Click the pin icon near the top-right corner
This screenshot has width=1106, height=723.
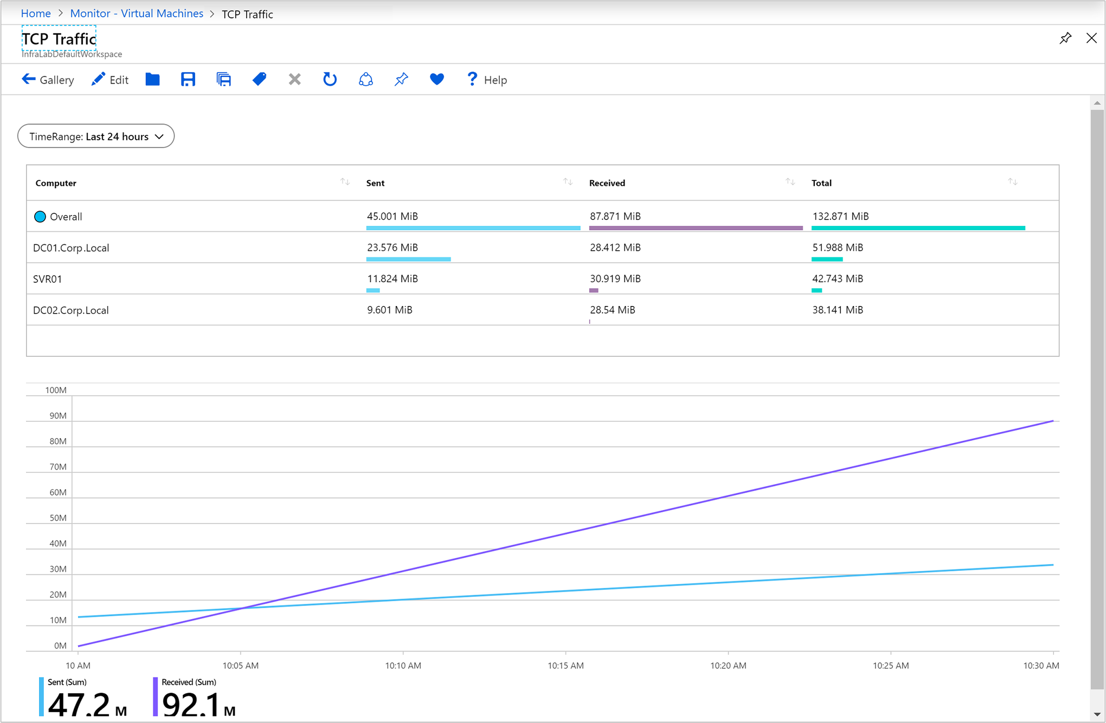[1065, 38]
